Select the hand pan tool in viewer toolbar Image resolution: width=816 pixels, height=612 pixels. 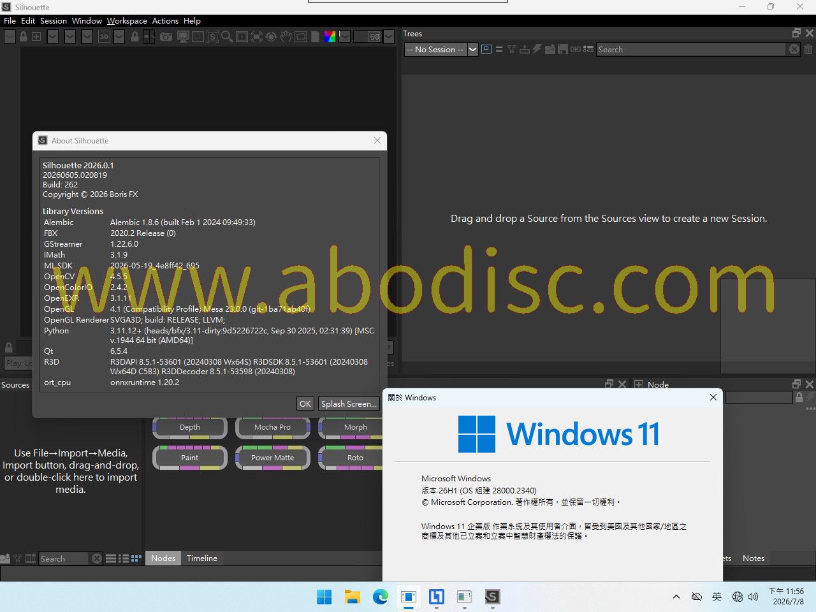click(286, 37)
